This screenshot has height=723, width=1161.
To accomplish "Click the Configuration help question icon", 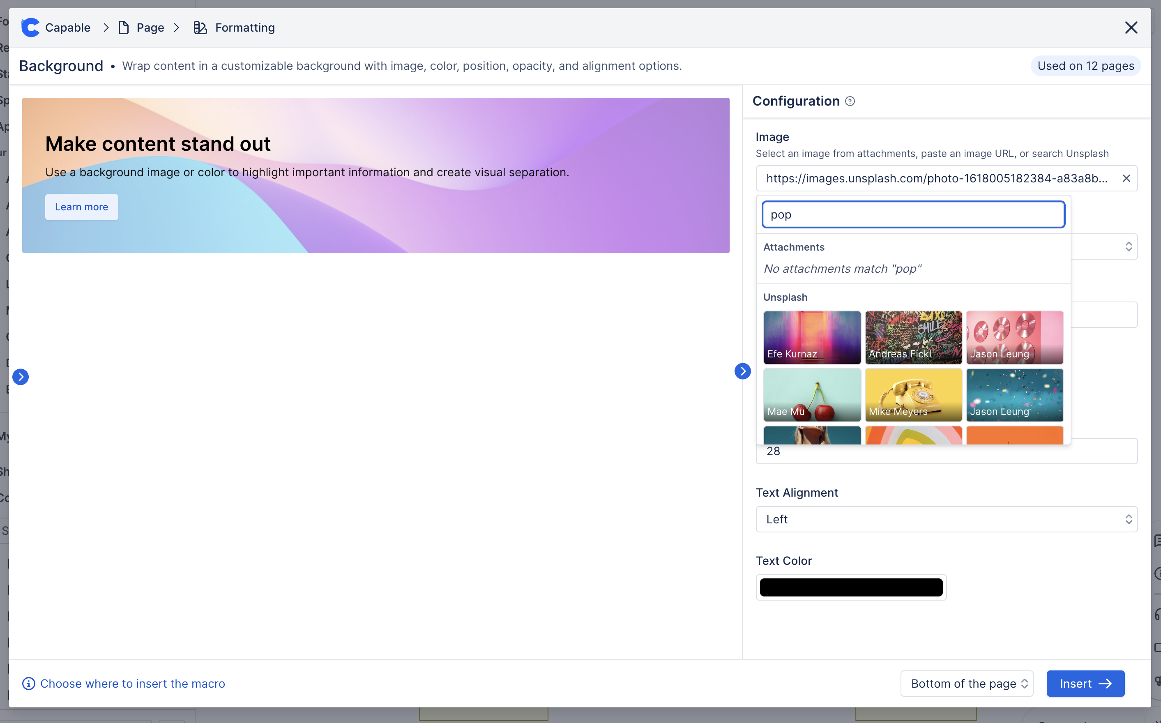I will pyautogui.click(x=850, y=101).
